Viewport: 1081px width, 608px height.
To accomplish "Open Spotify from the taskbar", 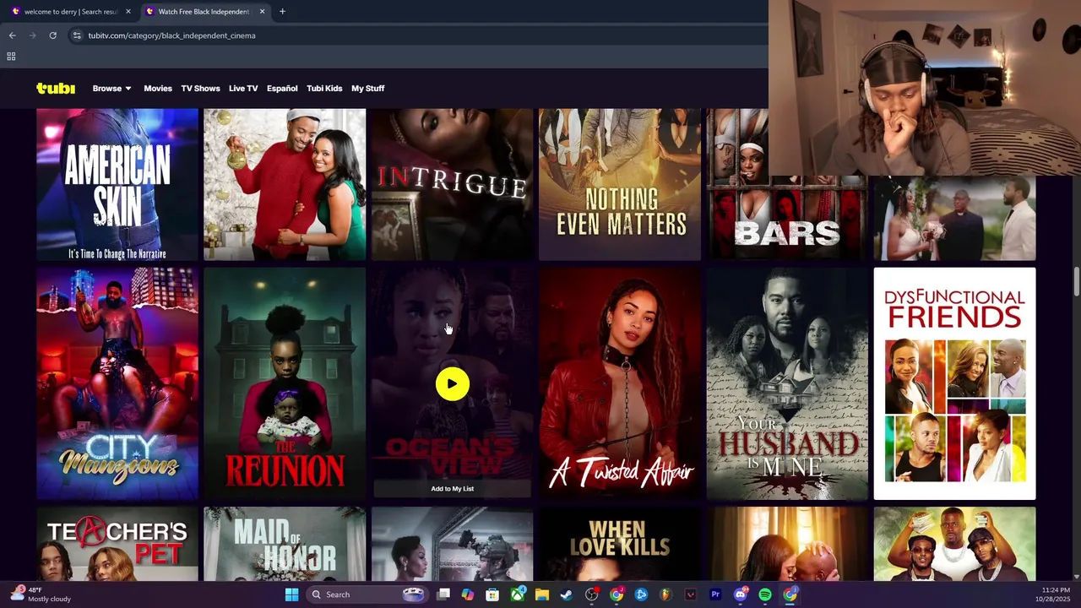I will click(x=765, y=594).
